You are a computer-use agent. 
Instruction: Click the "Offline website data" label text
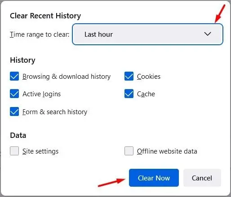pos(167,151)
